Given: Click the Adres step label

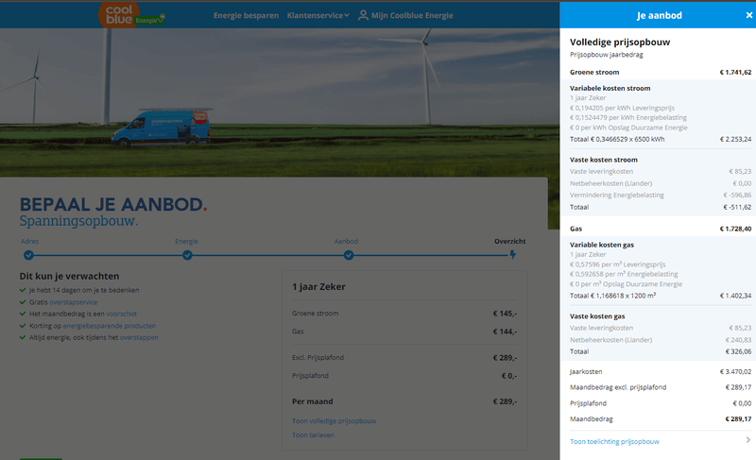Looking at the screenshot, I should 29,241.
